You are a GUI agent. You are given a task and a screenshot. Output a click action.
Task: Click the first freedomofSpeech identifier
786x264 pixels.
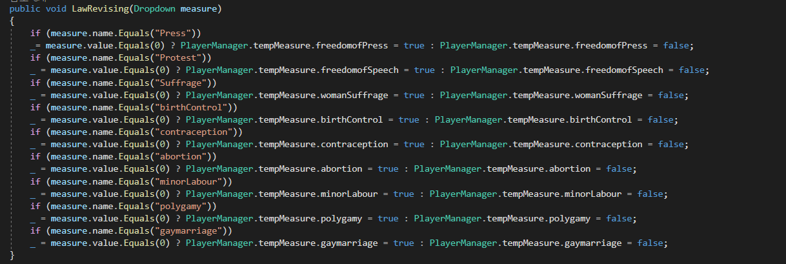359,70
